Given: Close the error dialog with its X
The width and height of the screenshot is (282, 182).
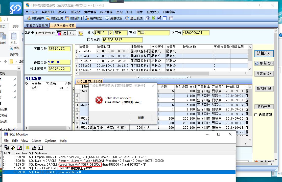Looking at the screenshot, I should coord(153,86).
